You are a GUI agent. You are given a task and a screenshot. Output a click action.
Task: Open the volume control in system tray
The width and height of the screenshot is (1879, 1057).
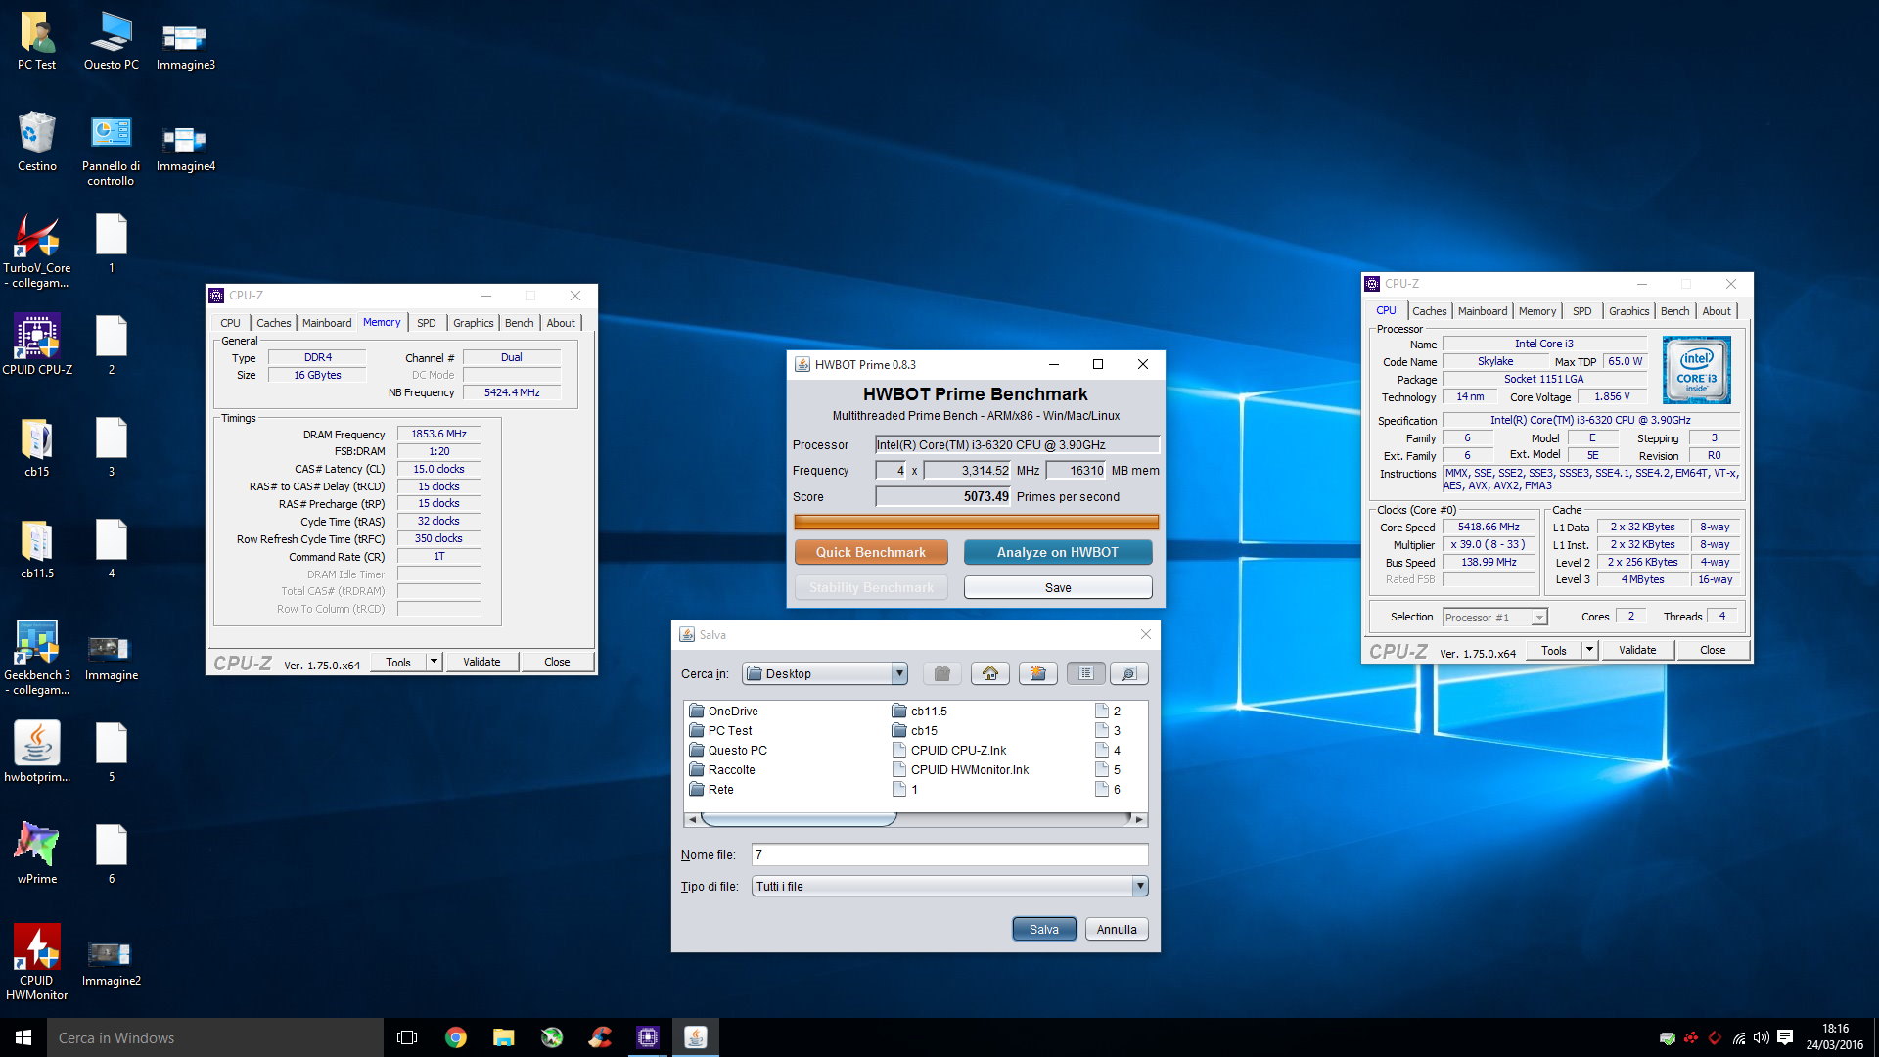pos(1762,1037)
